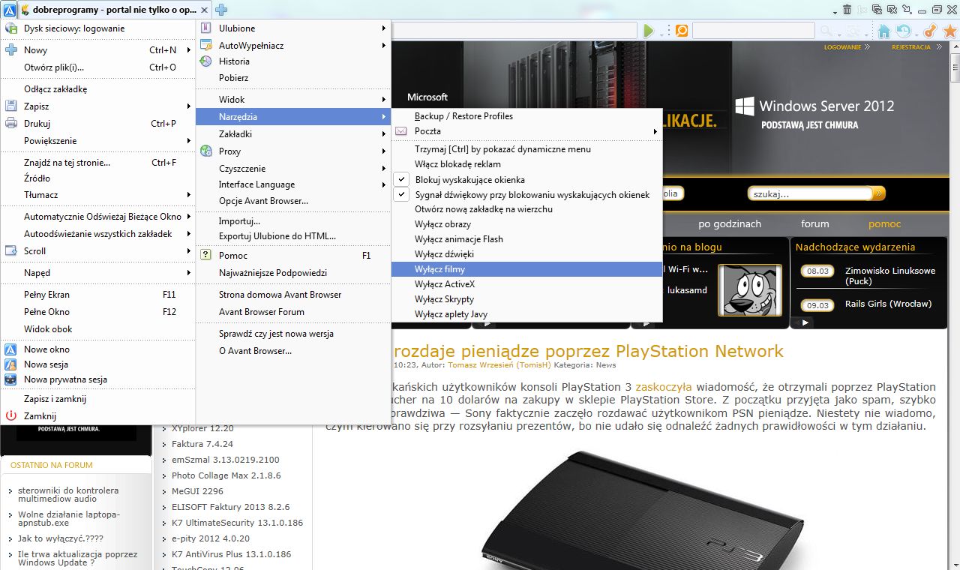Expand Interface Language submenu
960x570 pixels.
click(x=293, y=184)
